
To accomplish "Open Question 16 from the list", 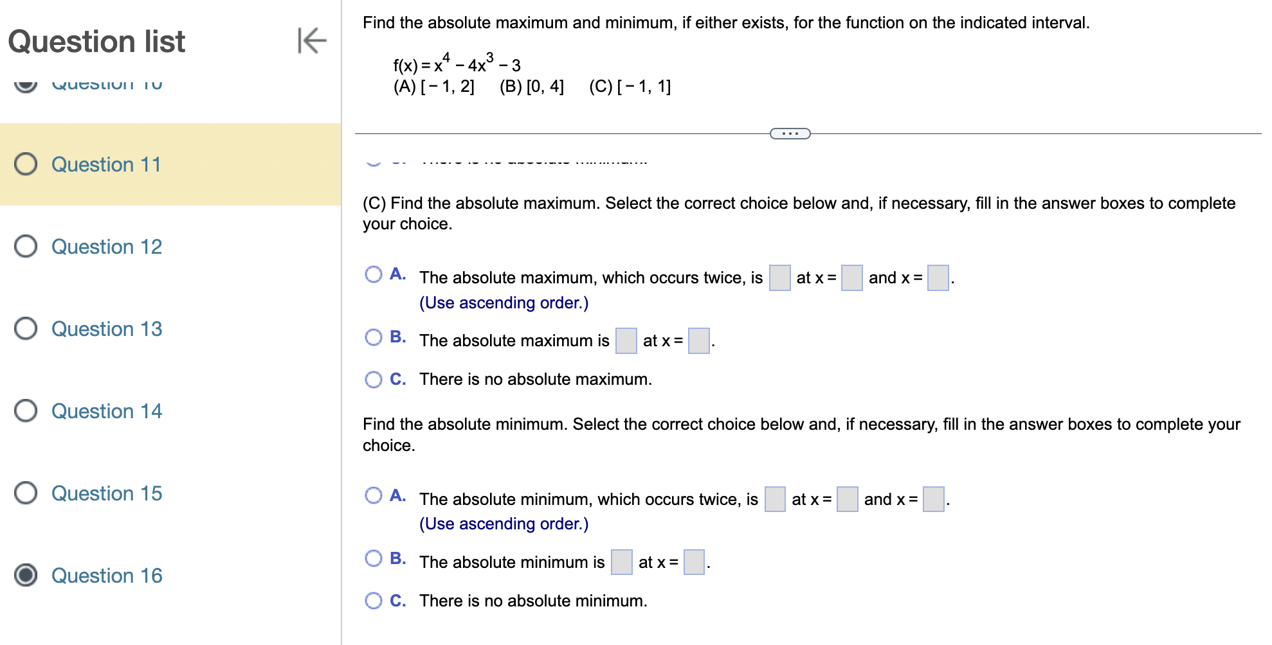I will click(106, 576).
